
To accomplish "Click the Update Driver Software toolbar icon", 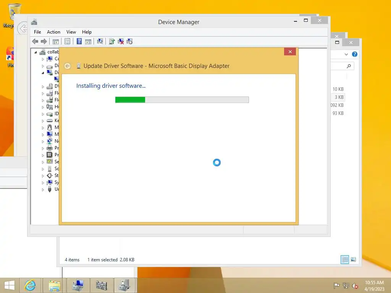I will 112,41.
